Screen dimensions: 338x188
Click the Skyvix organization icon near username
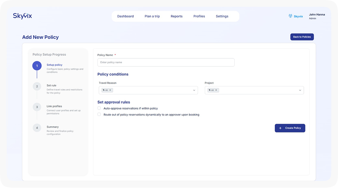290,16
